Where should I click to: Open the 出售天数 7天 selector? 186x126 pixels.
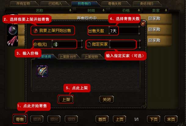[x=124, y=31]
